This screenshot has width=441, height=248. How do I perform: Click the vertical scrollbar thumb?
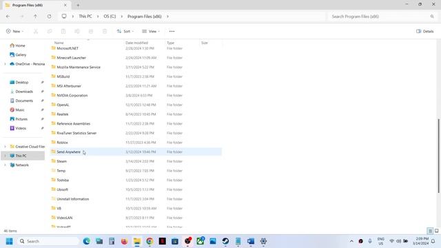pos(438,156)
